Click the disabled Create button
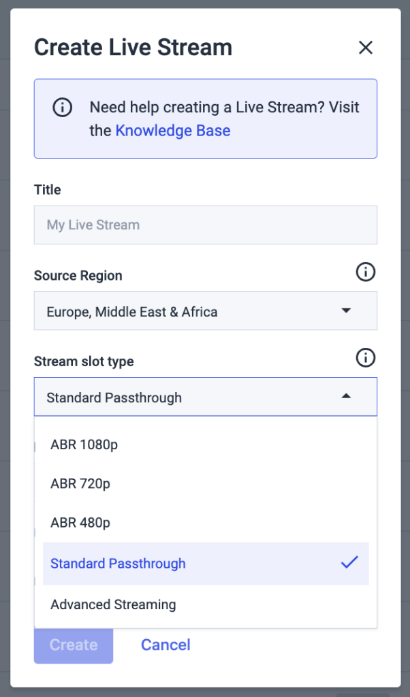This screenshot has height=697, width=410. [x=73, y=645]
